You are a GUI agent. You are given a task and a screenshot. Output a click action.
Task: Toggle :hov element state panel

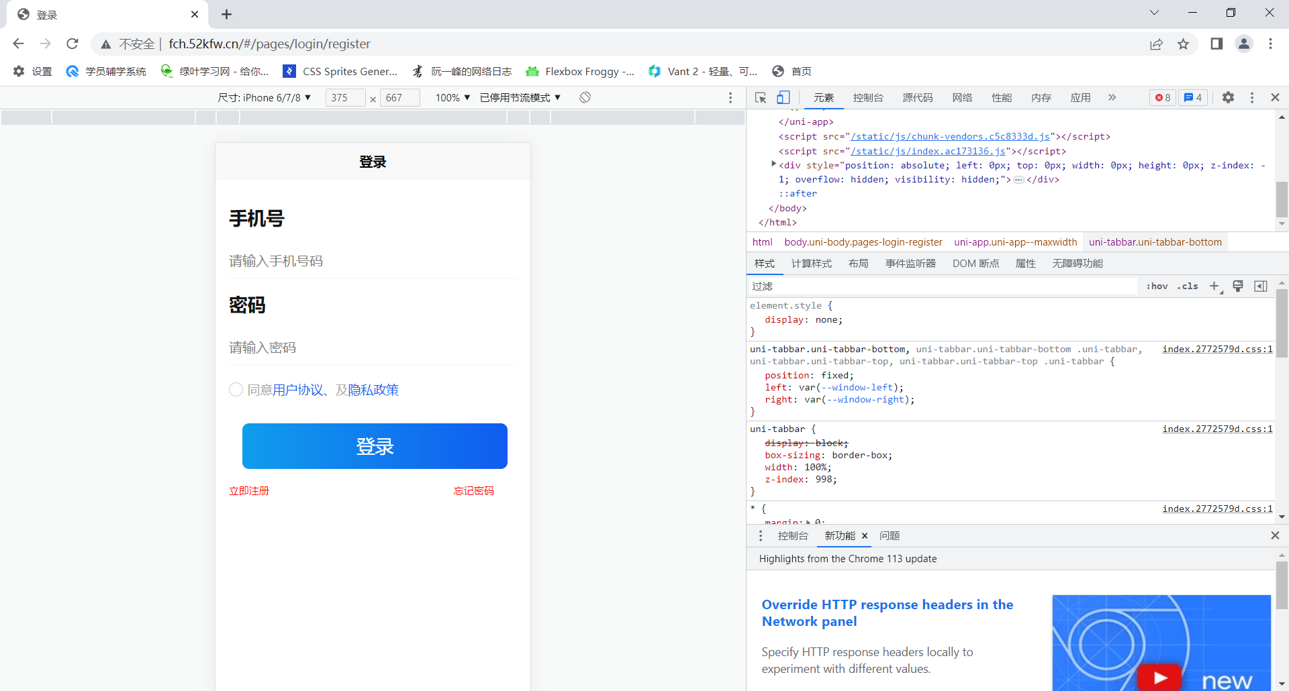(x=1157, y=286)
